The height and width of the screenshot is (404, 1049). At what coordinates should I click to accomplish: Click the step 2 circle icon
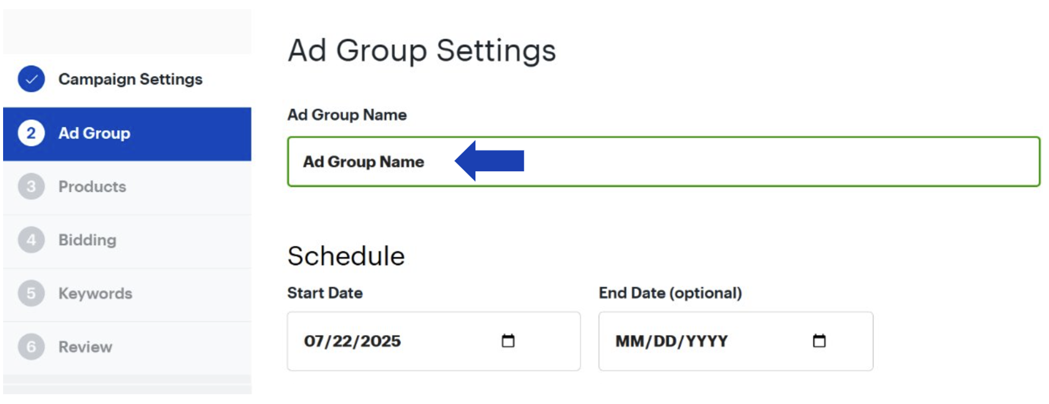[31, 133]
